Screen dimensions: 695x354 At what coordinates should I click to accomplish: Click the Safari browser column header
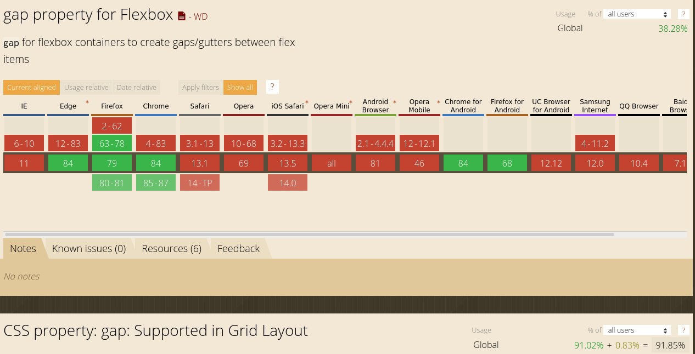pyautogui.click(x=200, y=106)
